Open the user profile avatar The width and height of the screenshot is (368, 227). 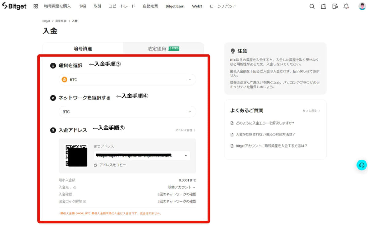[x=362, y=6]
